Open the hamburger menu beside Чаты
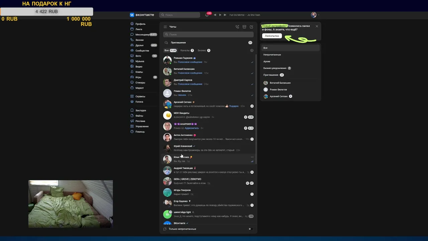The height and width of the screenshot is (241, 428). 165,27
